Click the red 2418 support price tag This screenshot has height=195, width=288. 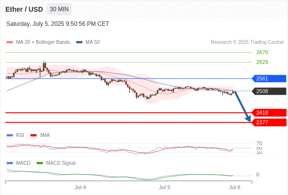click(269, 113)
